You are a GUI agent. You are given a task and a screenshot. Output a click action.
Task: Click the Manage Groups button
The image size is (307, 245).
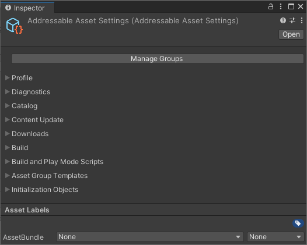tap(158, 59)
